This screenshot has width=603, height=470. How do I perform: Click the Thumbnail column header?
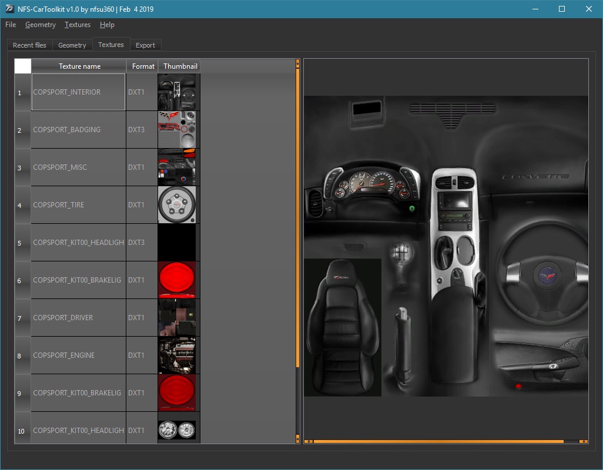tap(179, 66)
